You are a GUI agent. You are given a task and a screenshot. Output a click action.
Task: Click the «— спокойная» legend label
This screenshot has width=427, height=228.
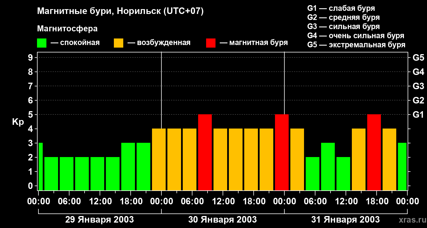tap(75, 43)
